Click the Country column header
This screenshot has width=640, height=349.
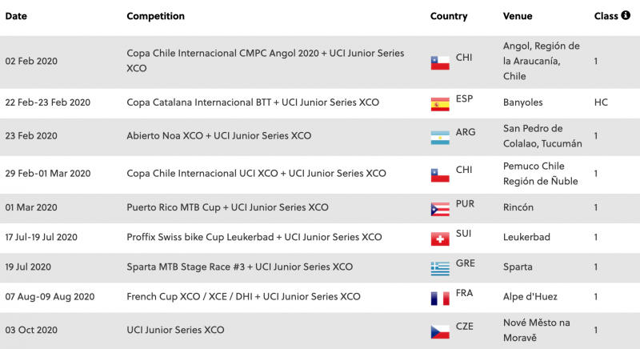[x=448, y=16]
